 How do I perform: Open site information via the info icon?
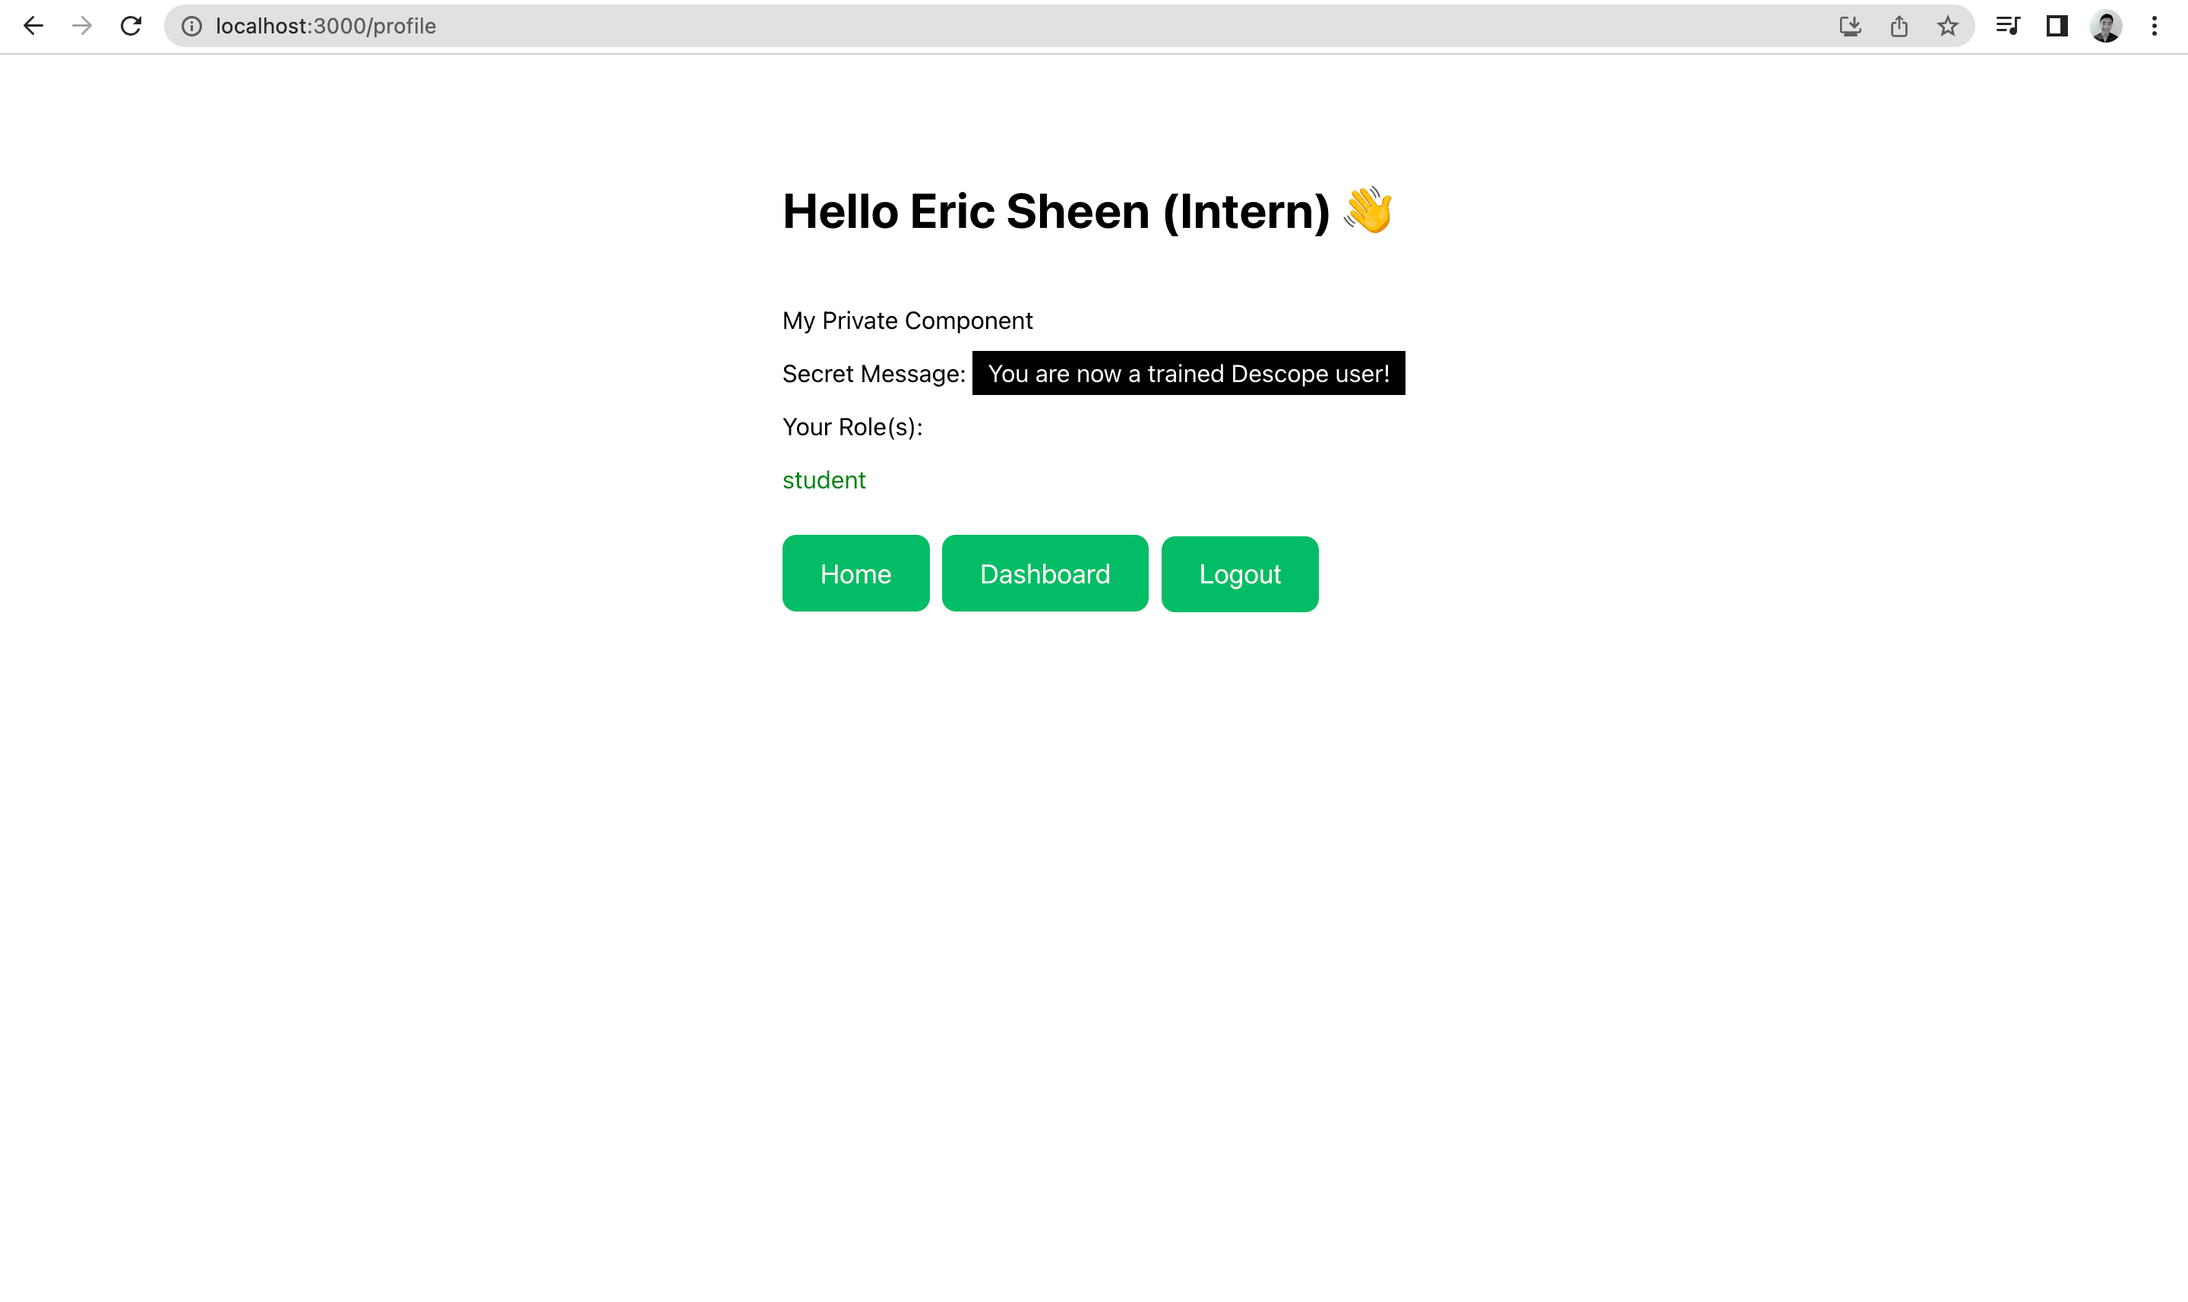pyautogui.click(x=191, y=25)
